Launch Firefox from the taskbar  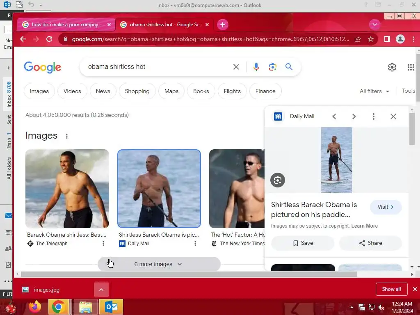pos(35,307)
